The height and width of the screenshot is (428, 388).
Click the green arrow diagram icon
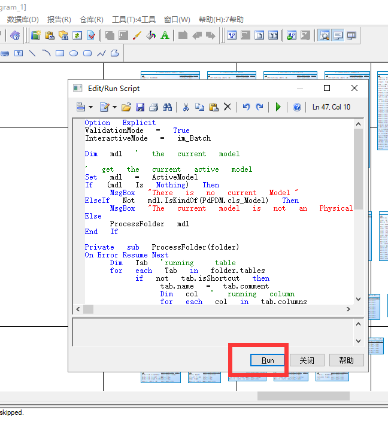coord(292,35)
